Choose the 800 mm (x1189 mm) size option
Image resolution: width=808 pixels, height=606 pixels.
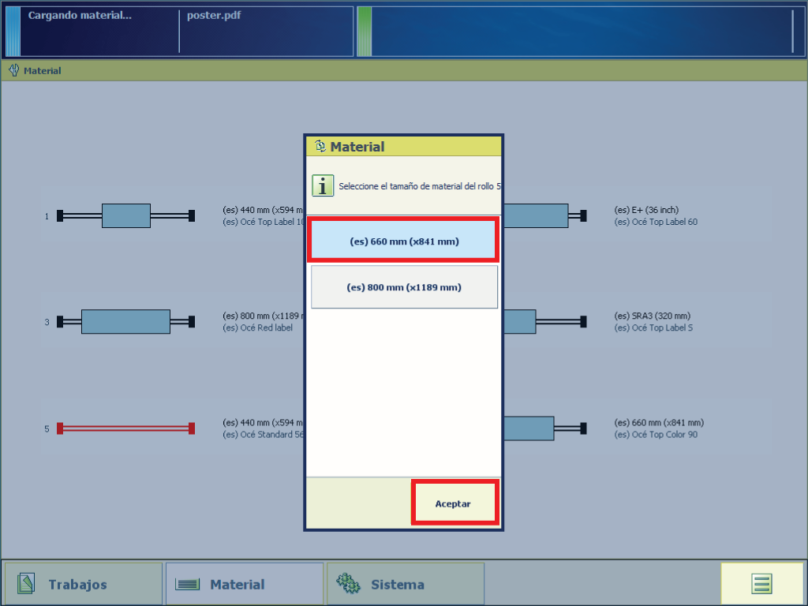click(x=404, y=287)
